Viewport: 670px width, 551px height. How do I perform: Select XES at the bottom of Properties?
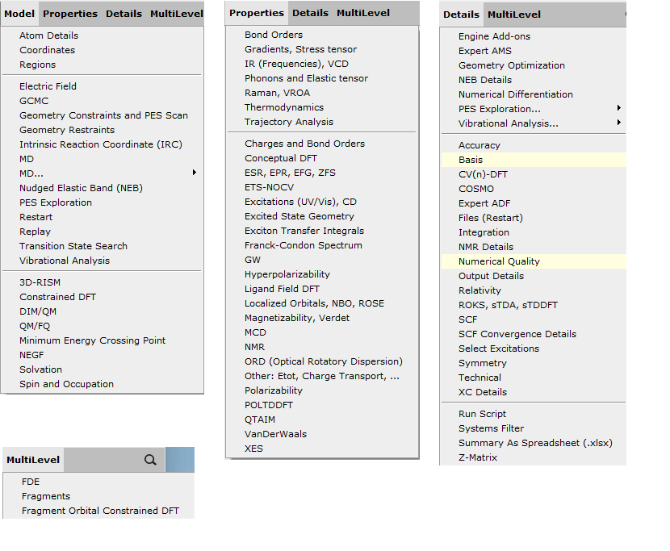click(254, 448)
